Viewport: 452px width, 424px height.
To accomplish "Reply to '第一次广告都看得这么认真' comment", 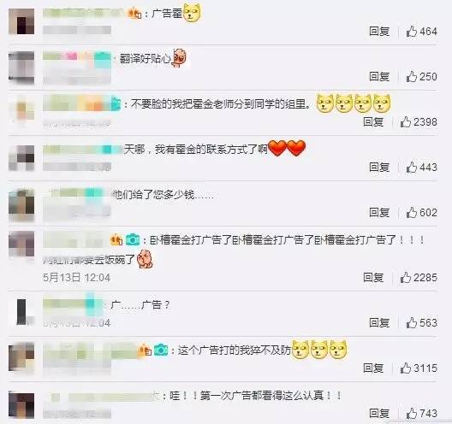I will [379, 414].
